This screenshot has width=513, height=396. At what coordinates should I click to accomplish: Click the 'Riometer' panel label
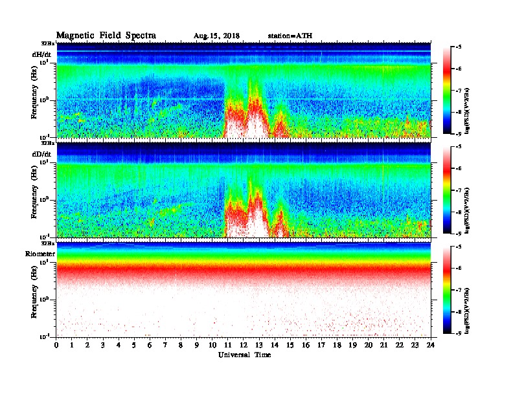click(40, 254)
